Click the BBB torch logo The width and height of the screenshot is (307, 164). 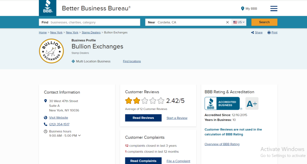click(48, 8)
